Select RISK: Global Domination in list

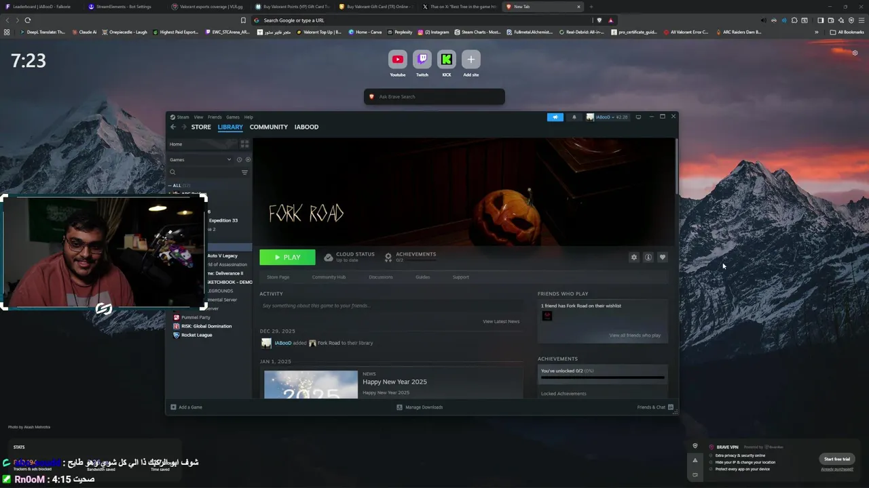pyautogui.click(x=206, y=326)
